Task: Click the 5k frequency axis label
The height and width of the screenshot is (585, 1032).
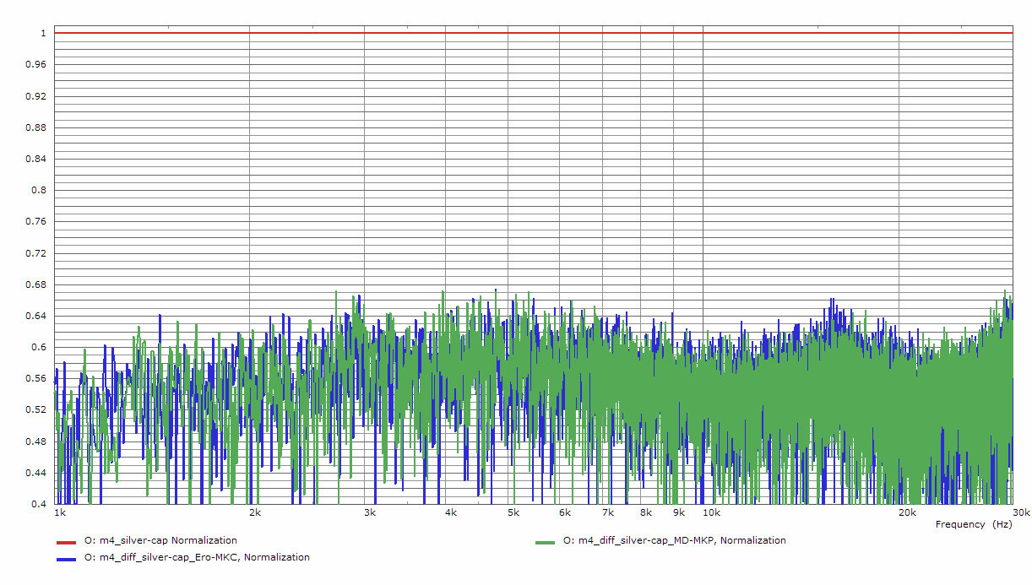Action: click(513, 512)
